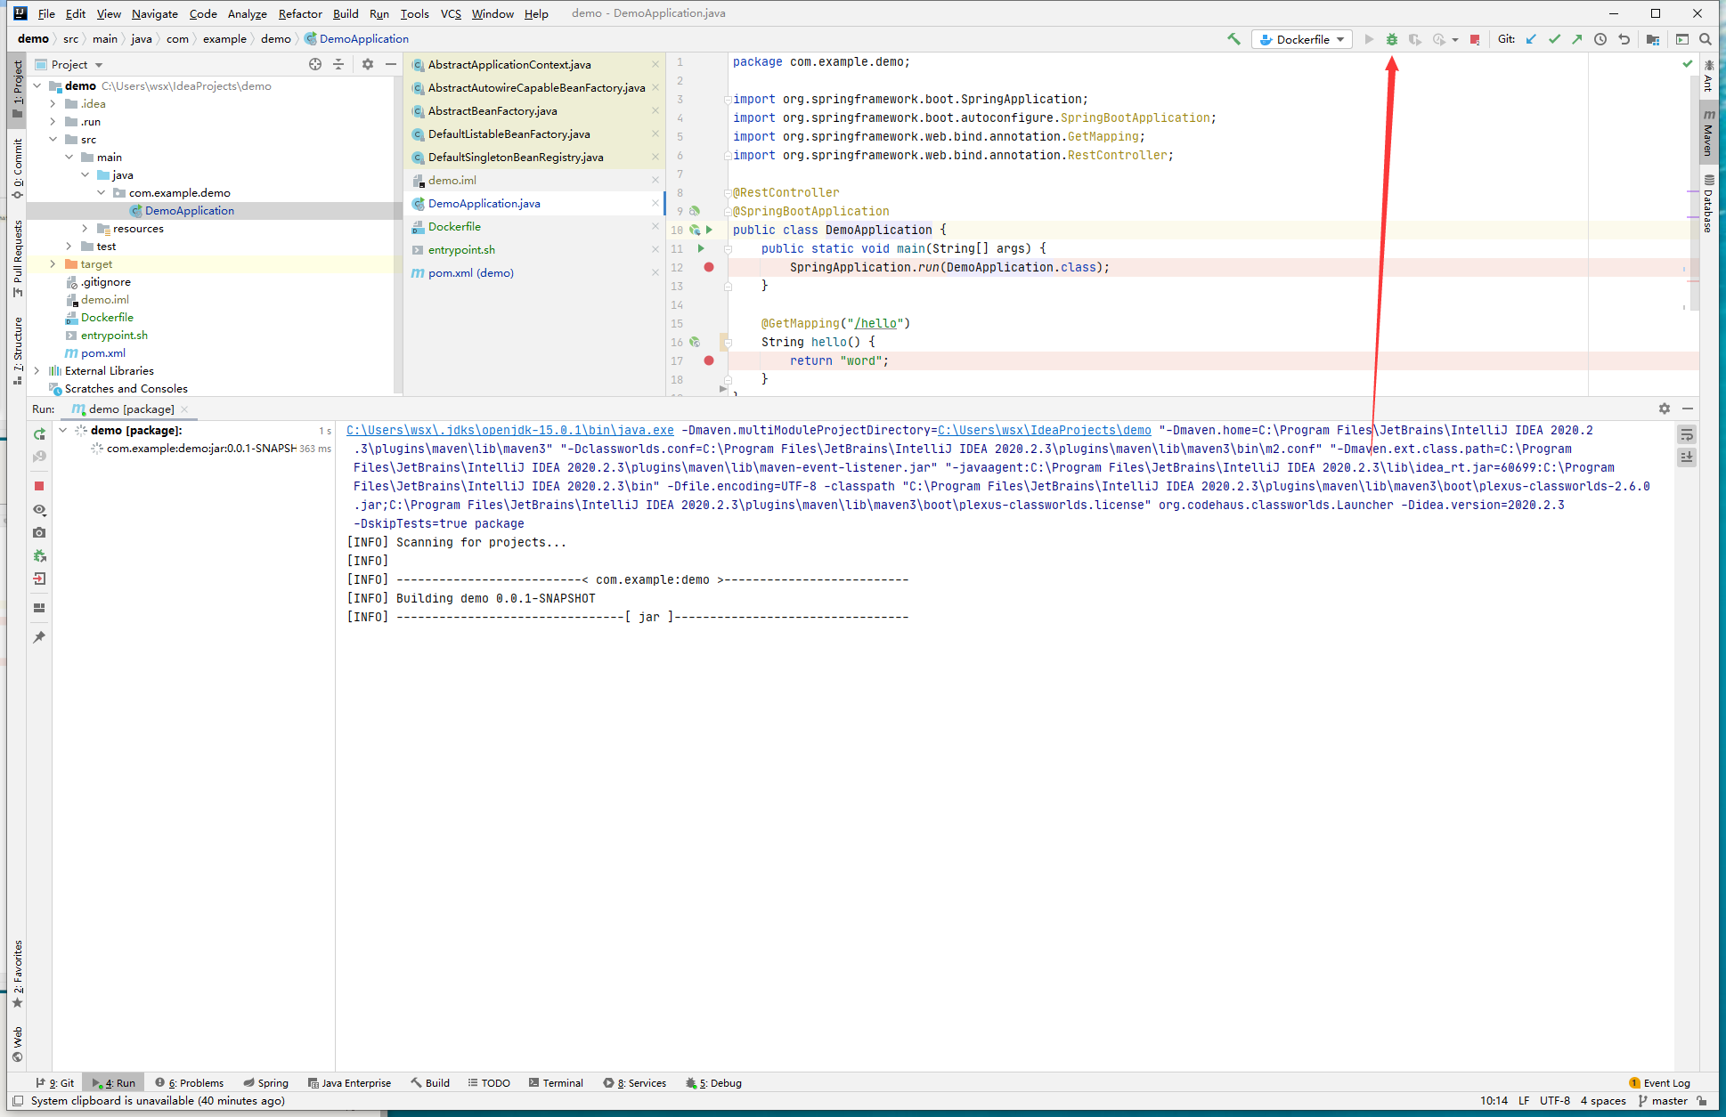Click the Search Everywhere magnifier icon

1705,39
